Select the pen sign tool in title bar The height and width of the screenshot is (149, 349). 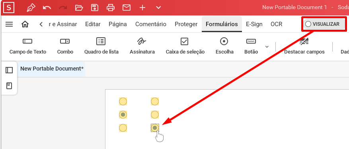31,8
